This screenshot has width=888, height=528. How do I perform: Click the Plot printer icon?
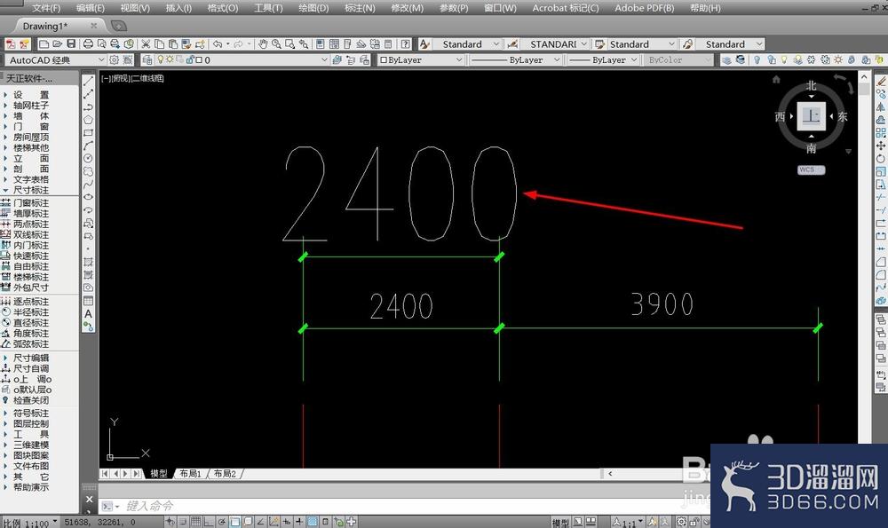point(88,44)
